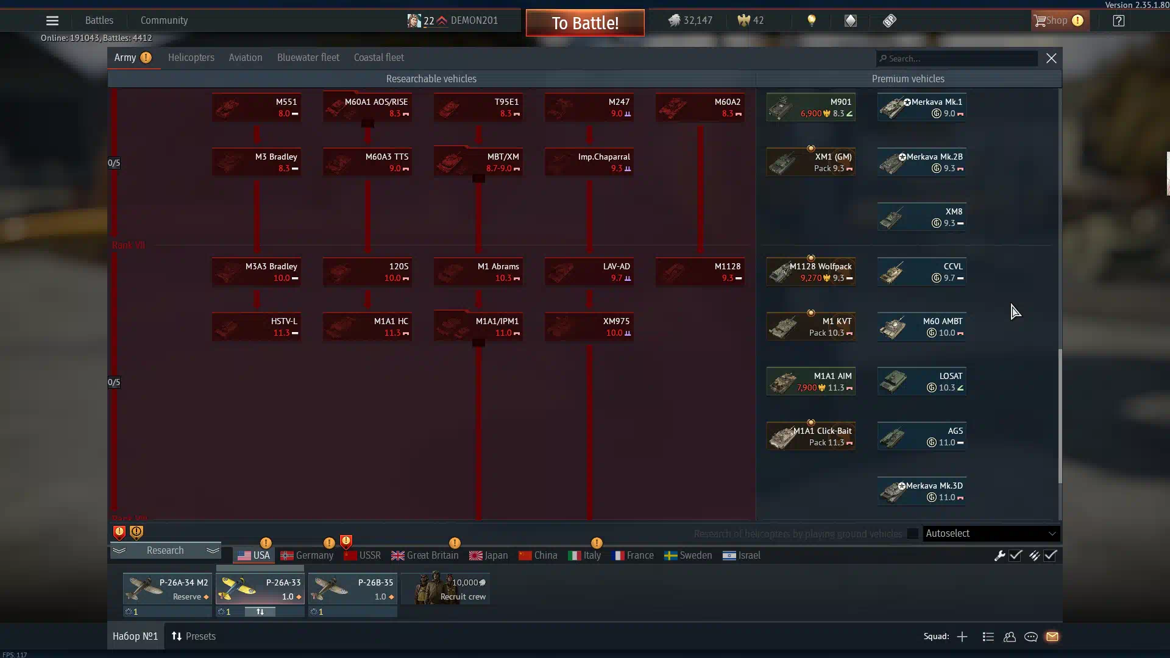Click the gold shield notification icon

pyautogui.click(x=136, y=532)
